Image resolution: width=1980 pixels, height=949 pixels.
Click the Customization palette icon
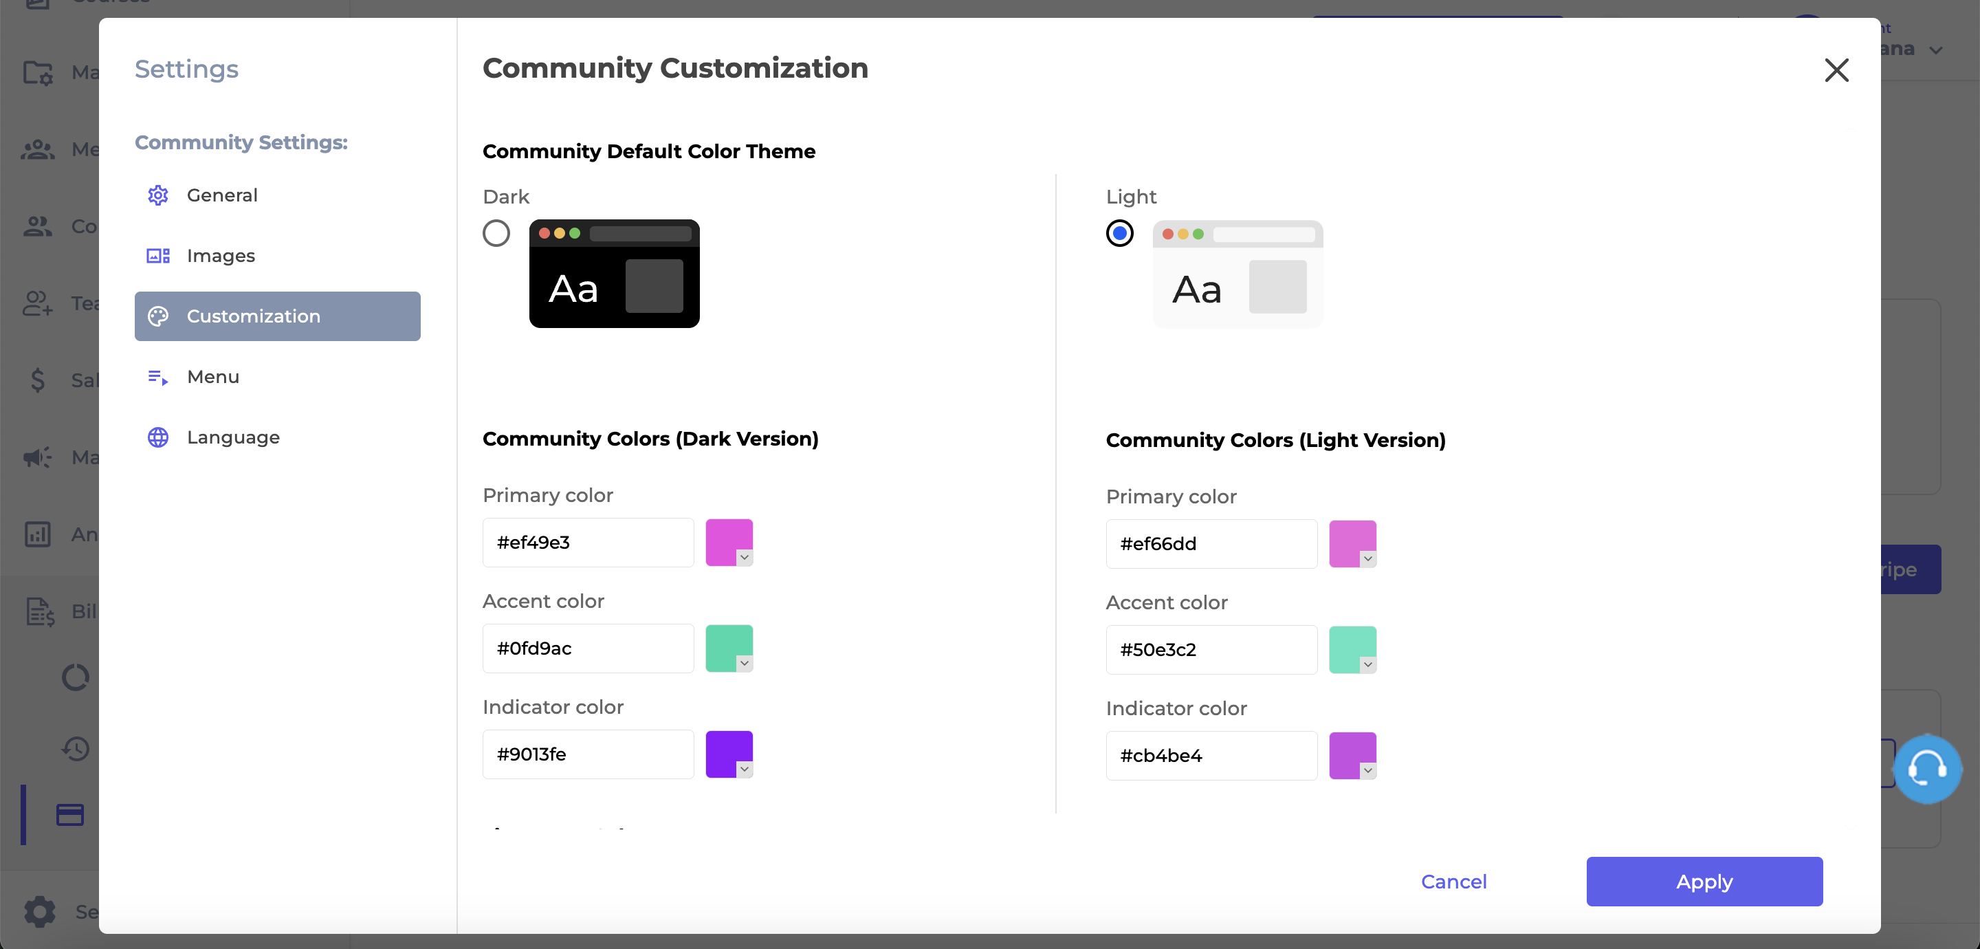158,316
